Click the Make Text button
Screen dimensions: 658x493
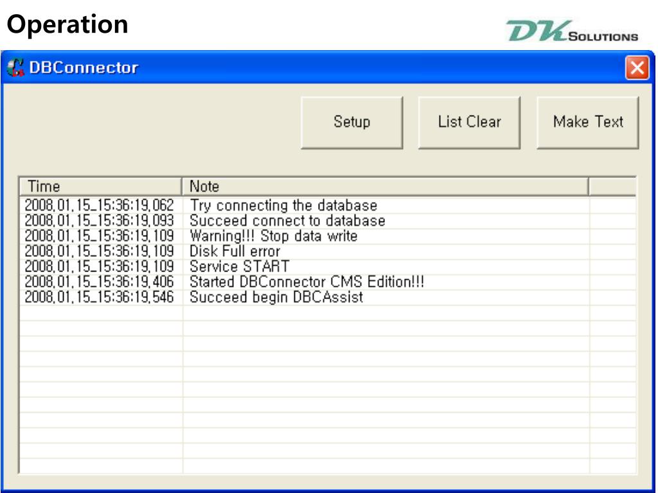(x=587, y=123)
